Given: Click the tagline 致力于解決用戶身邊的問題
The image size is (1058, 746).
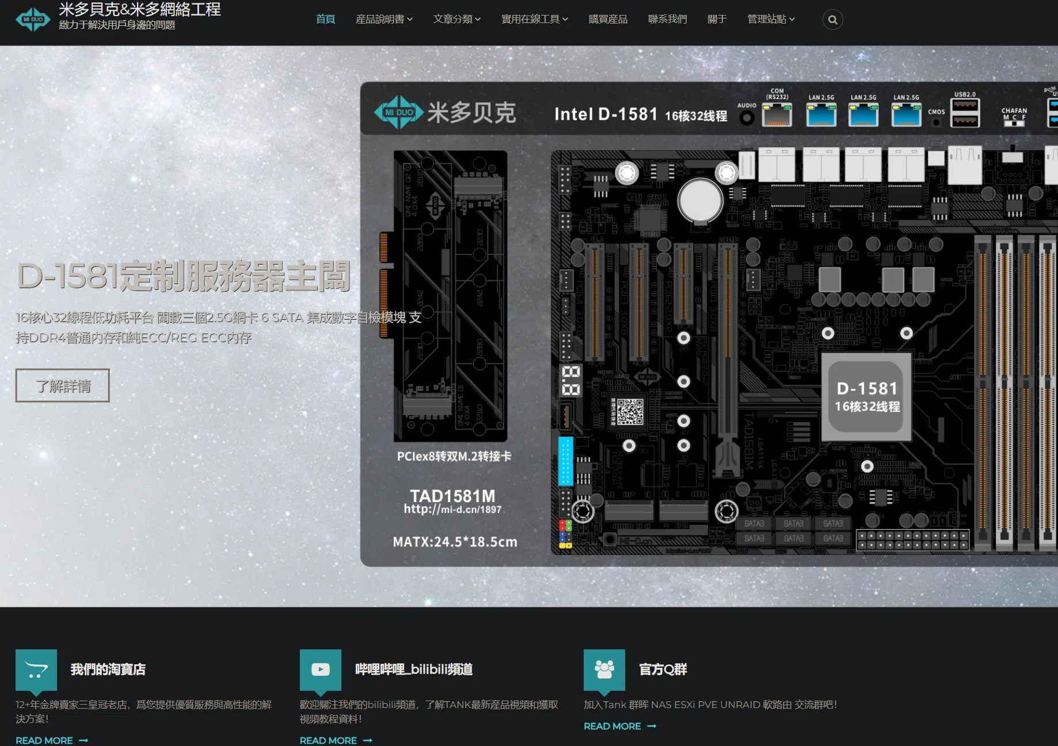Looking at the screenshot, I should [117, 25].
